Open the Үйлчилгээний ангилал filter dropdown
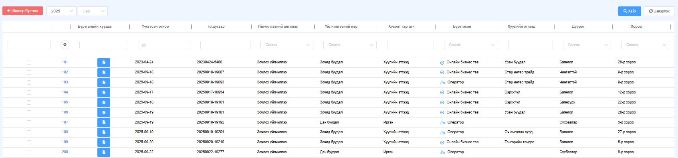678x158 pixels. point(287,45)
